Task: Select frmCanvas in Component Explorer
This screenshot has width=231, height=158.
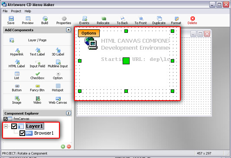Action: click(21, 119)
